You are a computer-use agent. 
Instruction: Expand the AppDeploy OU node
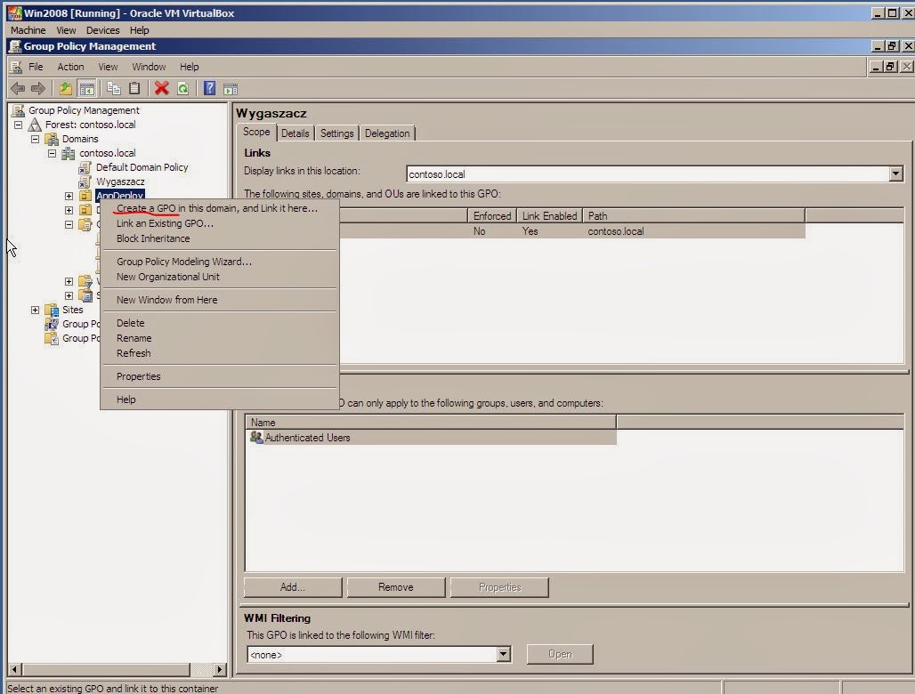(69, 196)
